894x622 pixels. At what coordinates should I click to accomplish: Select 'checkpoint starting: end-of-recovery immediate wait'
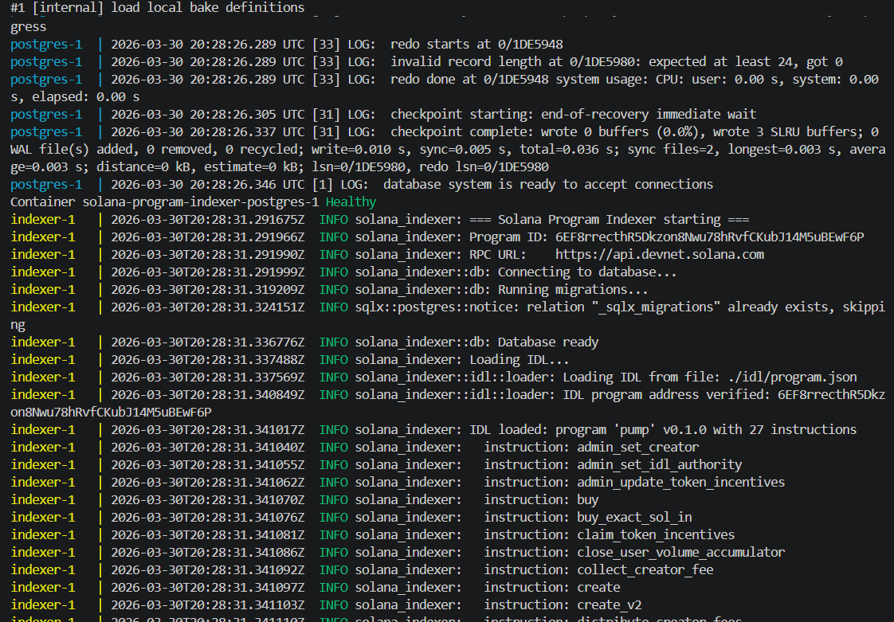(x=573, y=114)
